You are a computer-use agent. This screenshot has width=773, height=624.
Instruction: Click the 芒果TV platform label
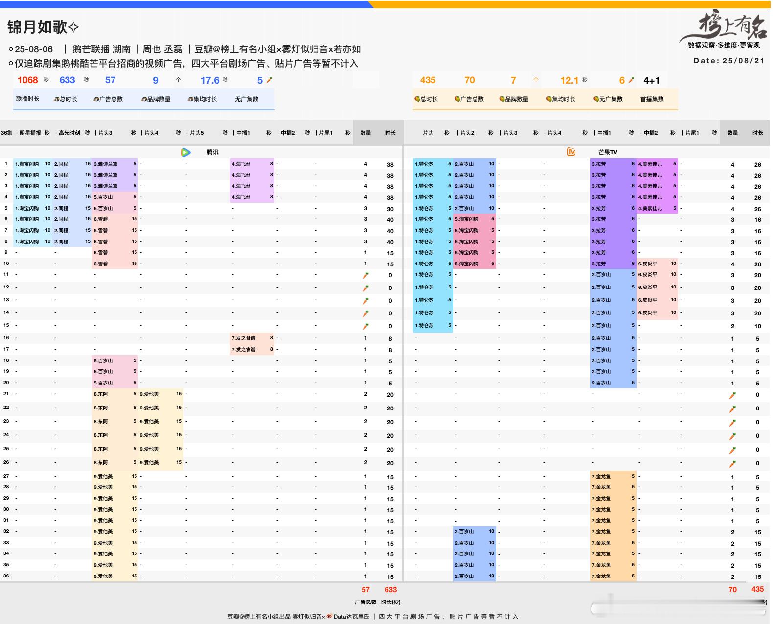(608, 152)
